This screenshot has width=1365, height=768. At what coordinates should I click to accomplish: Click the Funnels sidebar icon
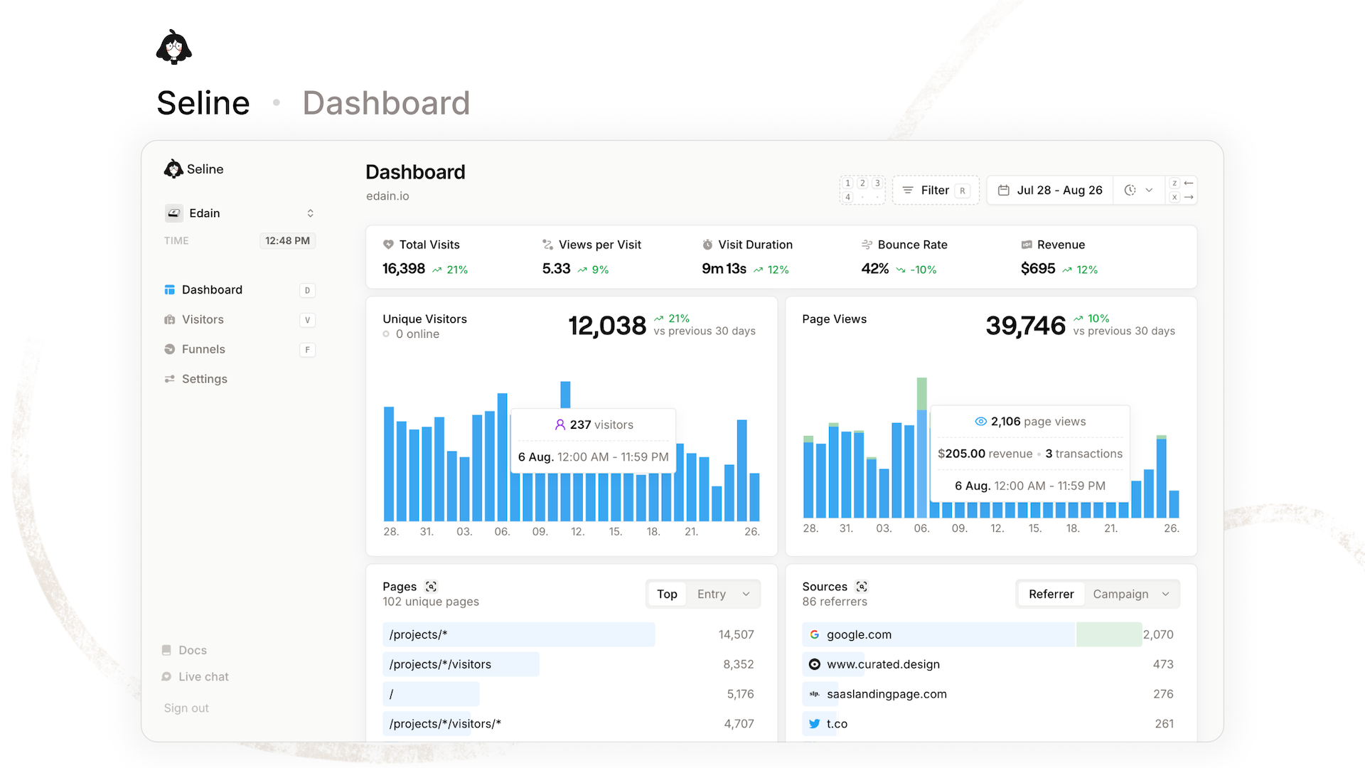[170, 350]
